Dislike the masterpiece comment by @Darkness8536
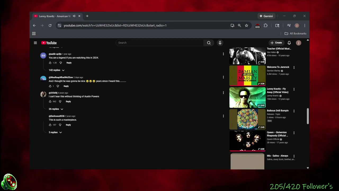The image size is (339, 191). tap(60, 125)
